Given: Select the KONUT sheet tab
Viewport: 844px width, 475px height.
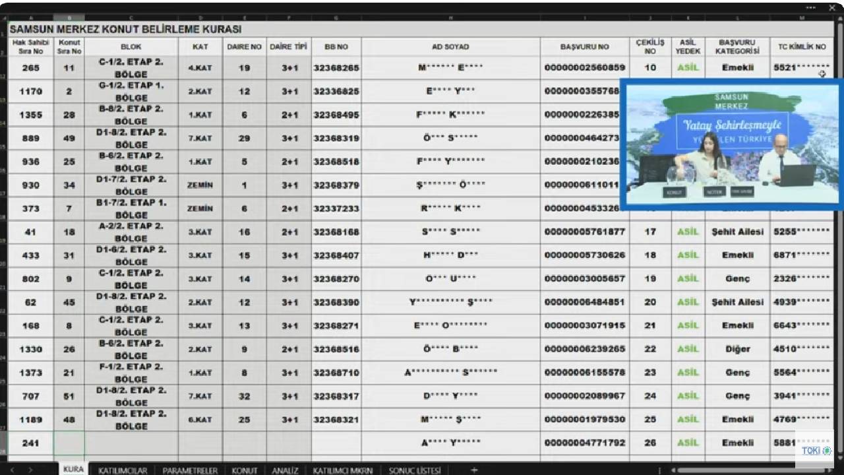Looking at the screenshot, I should [x=244, y=470].
